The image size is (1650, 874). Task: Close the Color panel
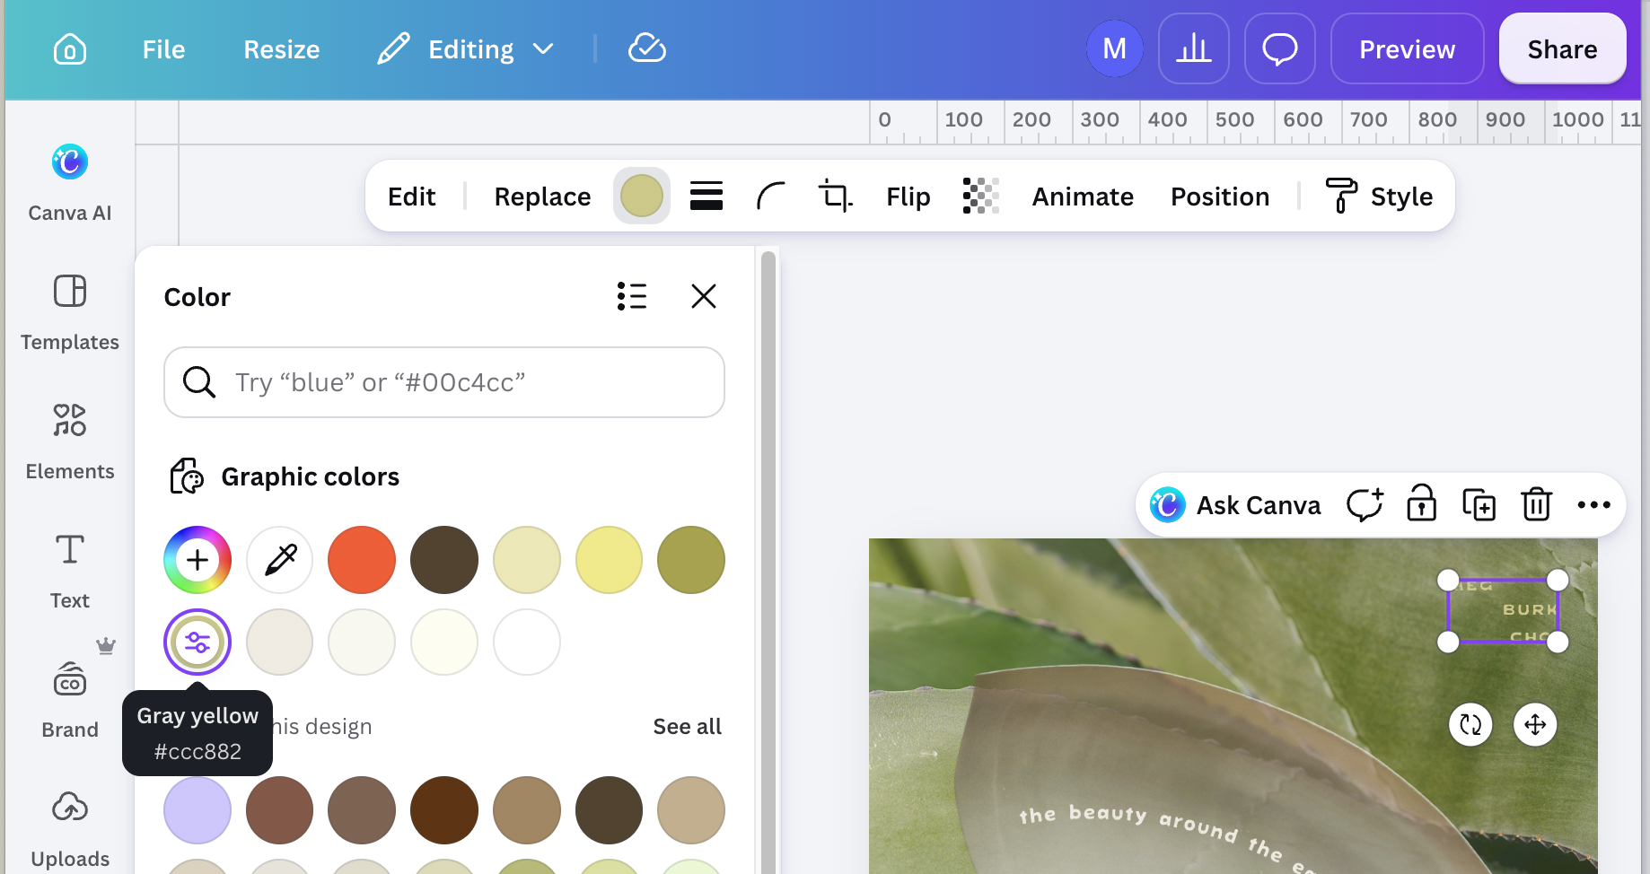pyautogui.click(x=704, y=296)
